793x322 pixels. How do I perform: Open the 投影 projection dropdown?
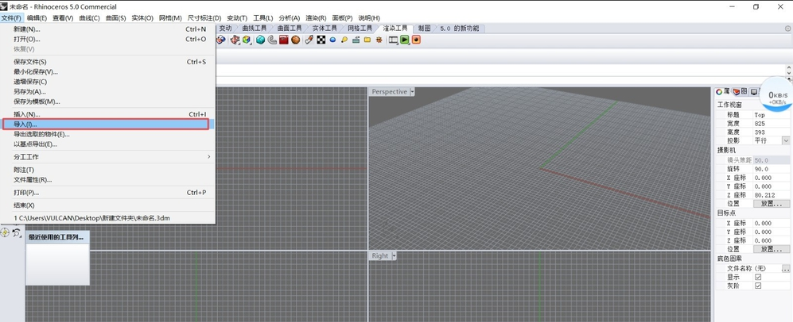point(785,140)
